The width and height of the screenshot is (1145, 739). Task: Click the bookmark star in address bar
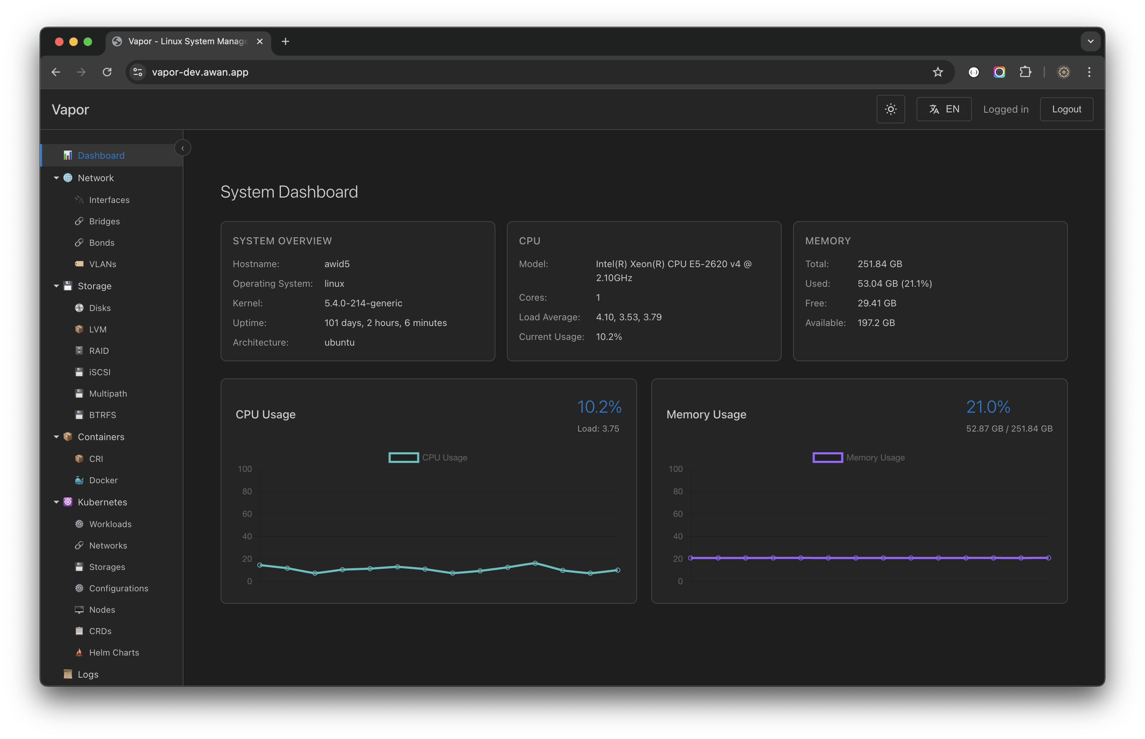tap(937, 72)
